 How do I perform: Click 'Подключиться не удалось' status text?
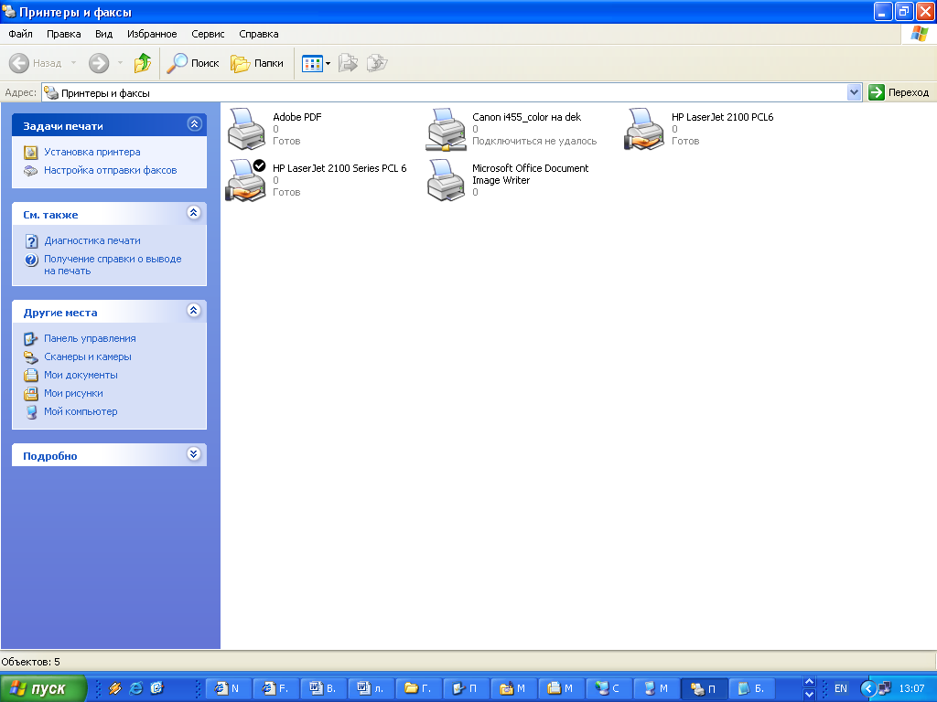tap(534, 141)
